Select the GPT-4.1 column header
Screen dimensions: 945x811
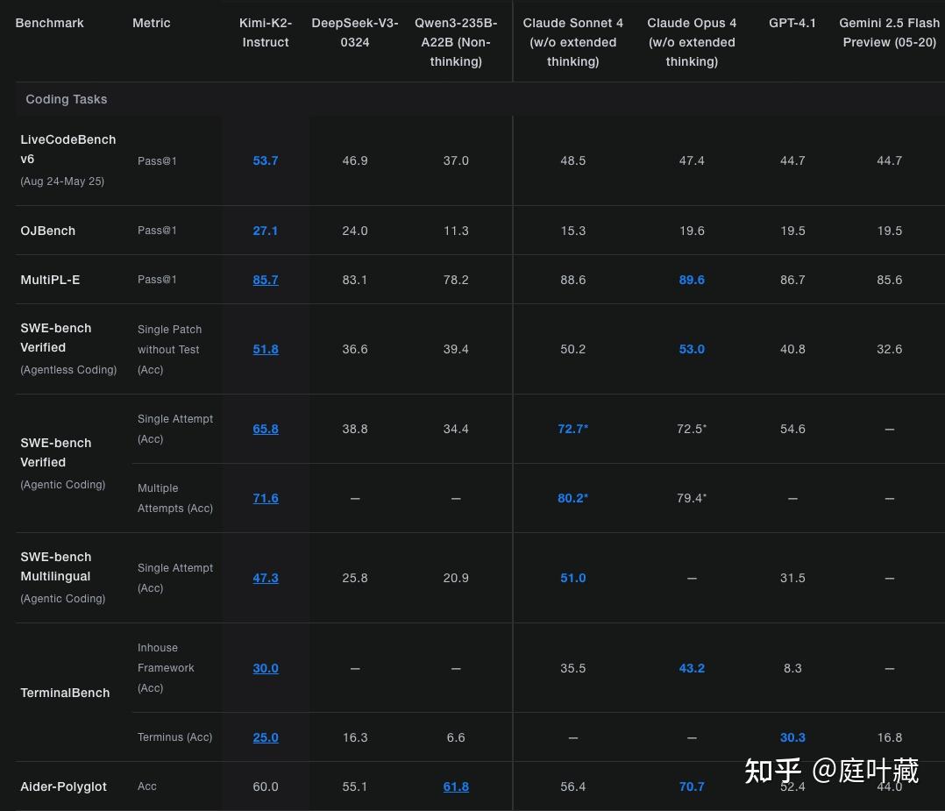[792, 23]
